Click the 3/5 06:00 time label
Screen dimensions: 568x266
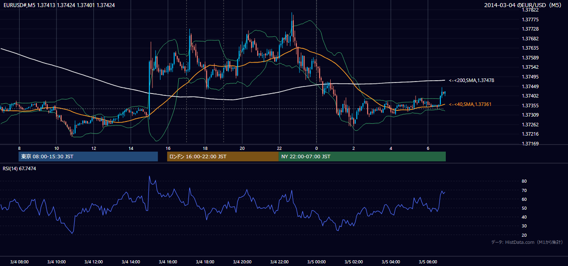point(428,262)
